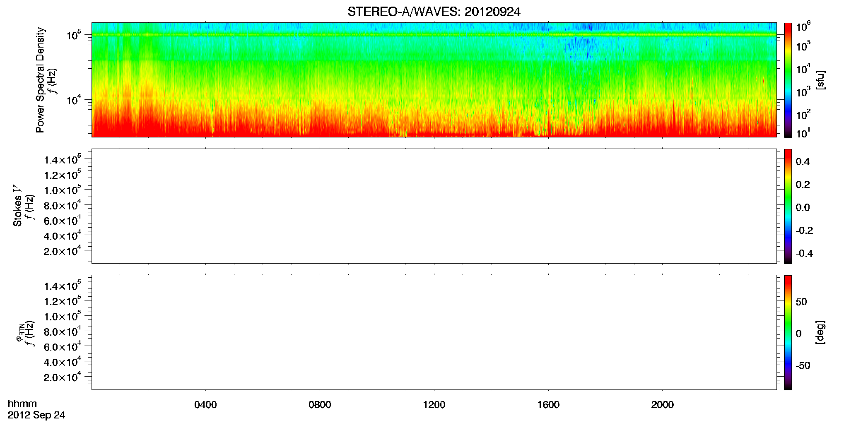Click the 10^1 color bar tick label

tap(803, 133)
